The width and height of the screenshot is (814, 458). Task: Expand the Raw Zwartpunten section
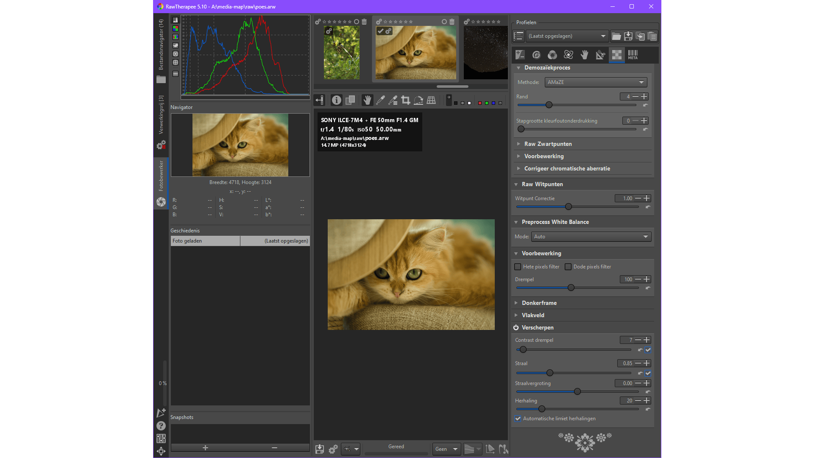(548, 144)
